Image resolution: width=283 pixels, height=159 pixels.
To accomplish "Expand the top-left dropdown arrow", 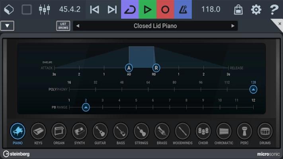I will pyautogui.click(x=8, y=26).
